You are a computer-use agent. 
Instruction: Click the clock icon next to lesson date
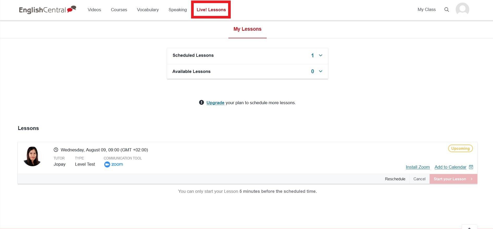point(56,150)
